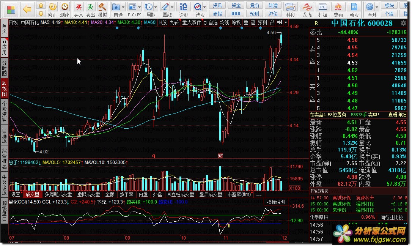412x246 pixels.
Task: Click the BBD button
Action: point(236,14)
